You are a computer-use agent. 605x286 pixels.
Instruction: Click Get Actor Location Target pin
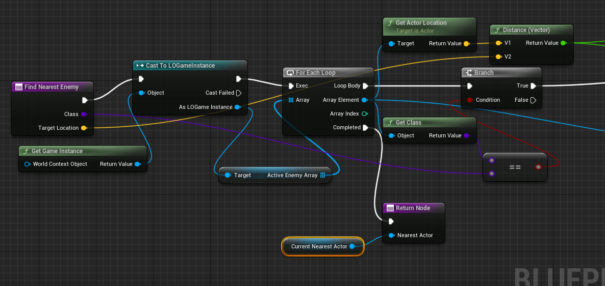[x=391, y=43]
